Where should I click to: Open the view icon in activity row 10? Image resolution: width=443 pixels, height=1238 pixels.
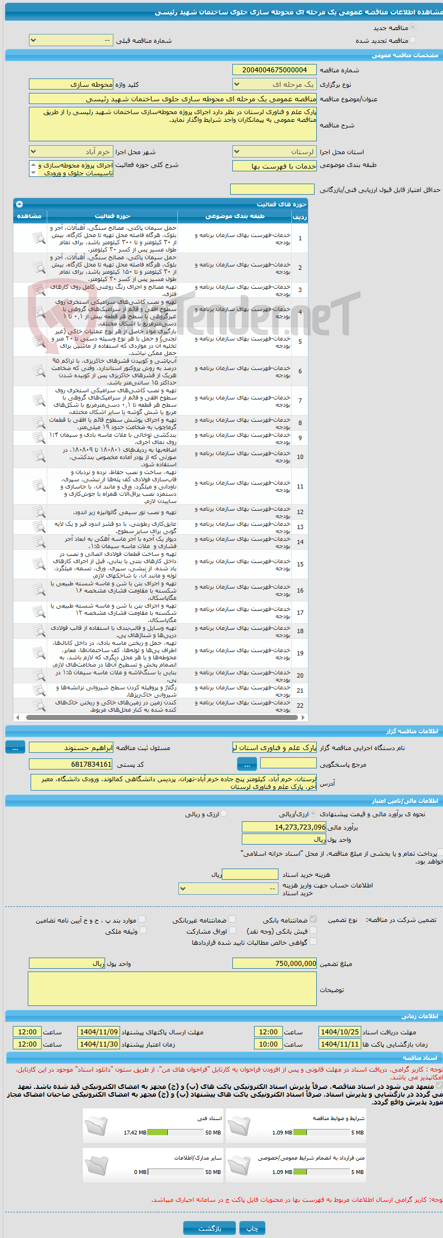[x=38, y=457]
